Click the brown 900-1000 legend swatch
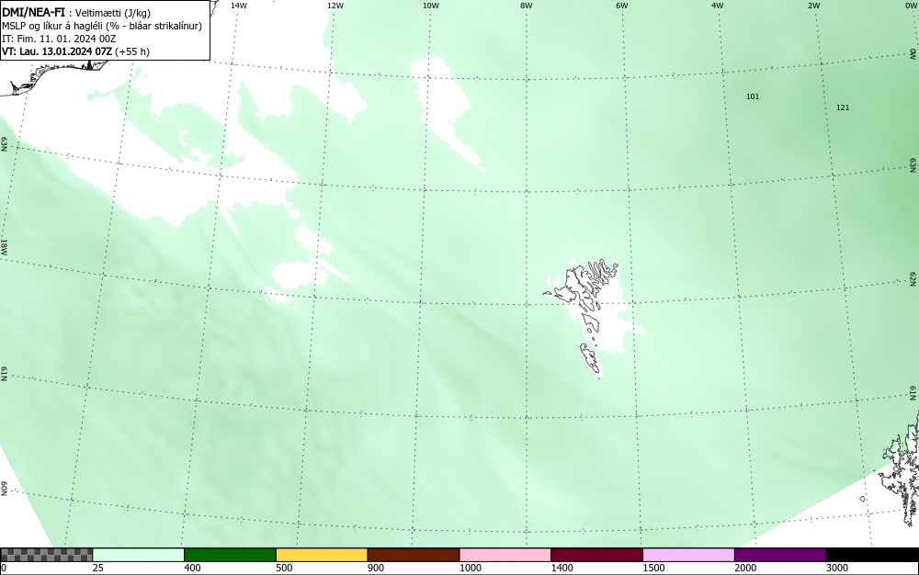 coord(414,555)
